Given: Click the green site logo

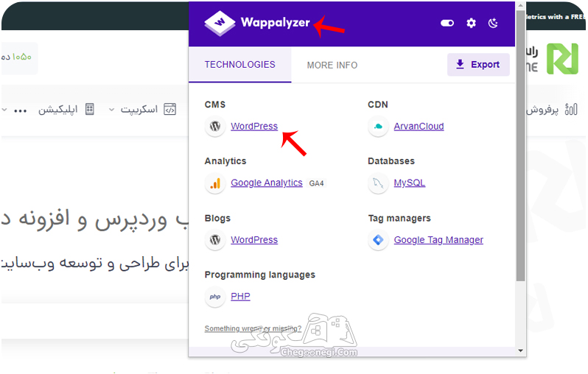Looking at the screenshot, I should 562,59.
